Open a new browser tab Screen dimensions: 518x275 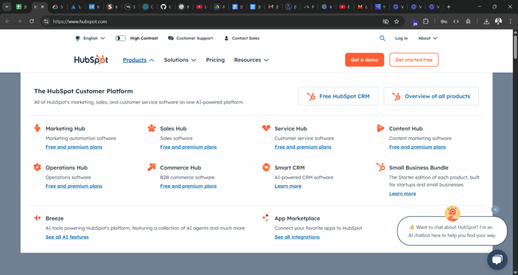[x=448, y=7]
